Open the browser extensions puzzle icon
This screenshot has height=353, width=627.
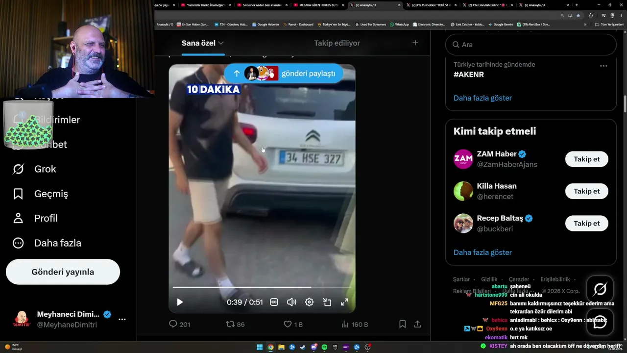(590, 15)
